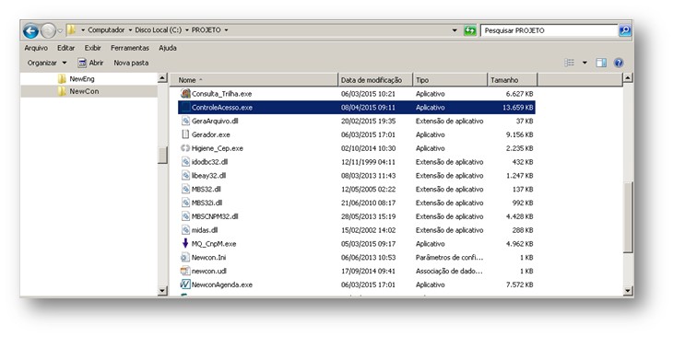This screenshot has width=673, height=337.
Task: Expand dropdown arrow after PROJETO breadcrumb
Action: pos(226,30)
